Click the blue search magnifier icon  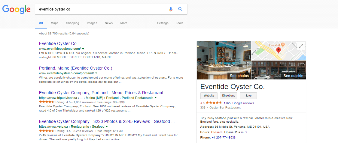tap(180, 9)
